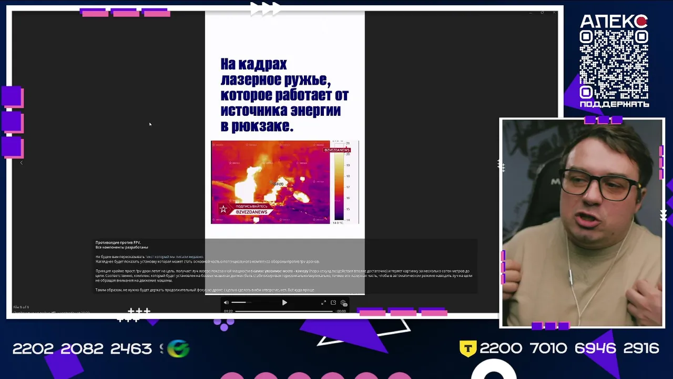Mute the video with the speaker icon
The width and height of the screenshot is (673, 379).
[x=226, y=303]
